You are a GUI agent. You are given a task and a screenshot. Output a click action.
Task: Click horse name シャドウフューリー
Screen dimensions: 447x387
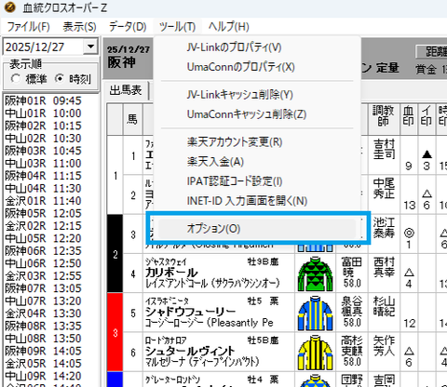click(191, 312)
